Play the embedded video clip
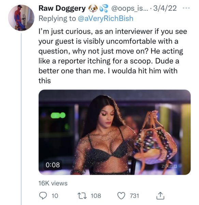The image size is (199, 205). (114, 132)
